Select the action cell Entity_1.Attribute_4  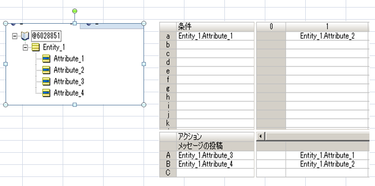pyautogui.click(x=215, y=164)
